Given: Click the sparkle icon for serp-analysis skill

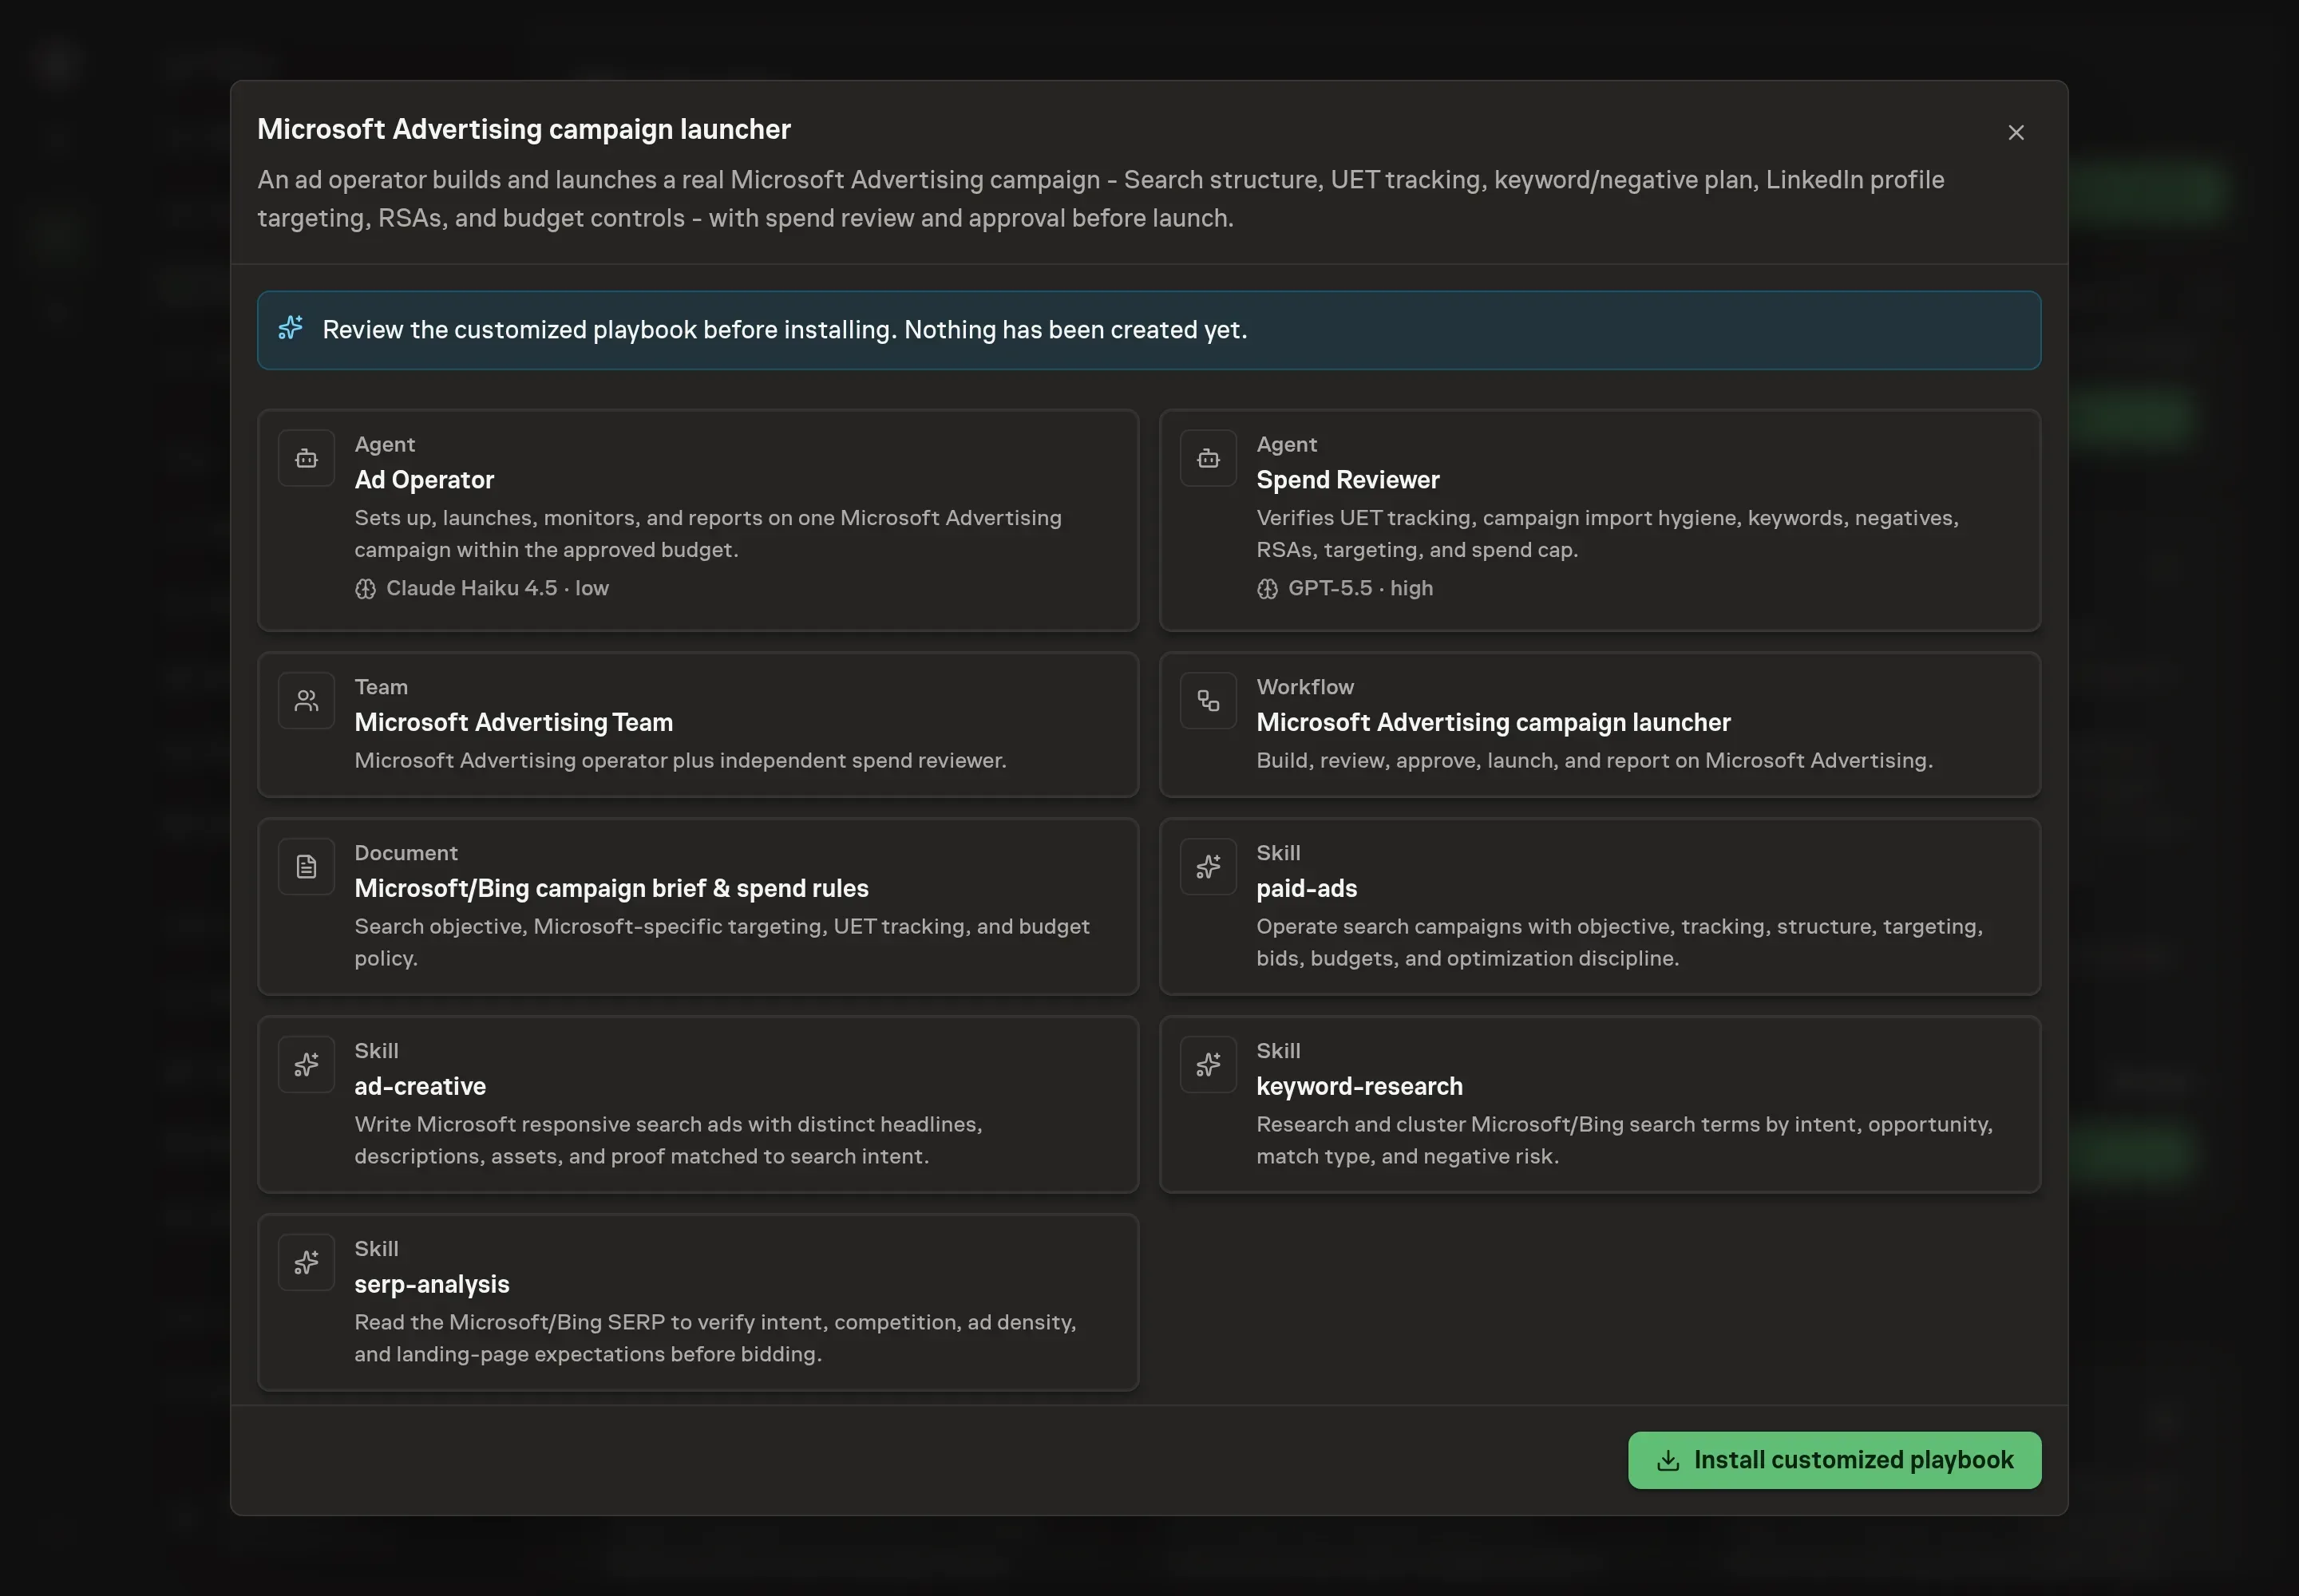Looking at the screenshot, I should click(x=306, y=1263).
